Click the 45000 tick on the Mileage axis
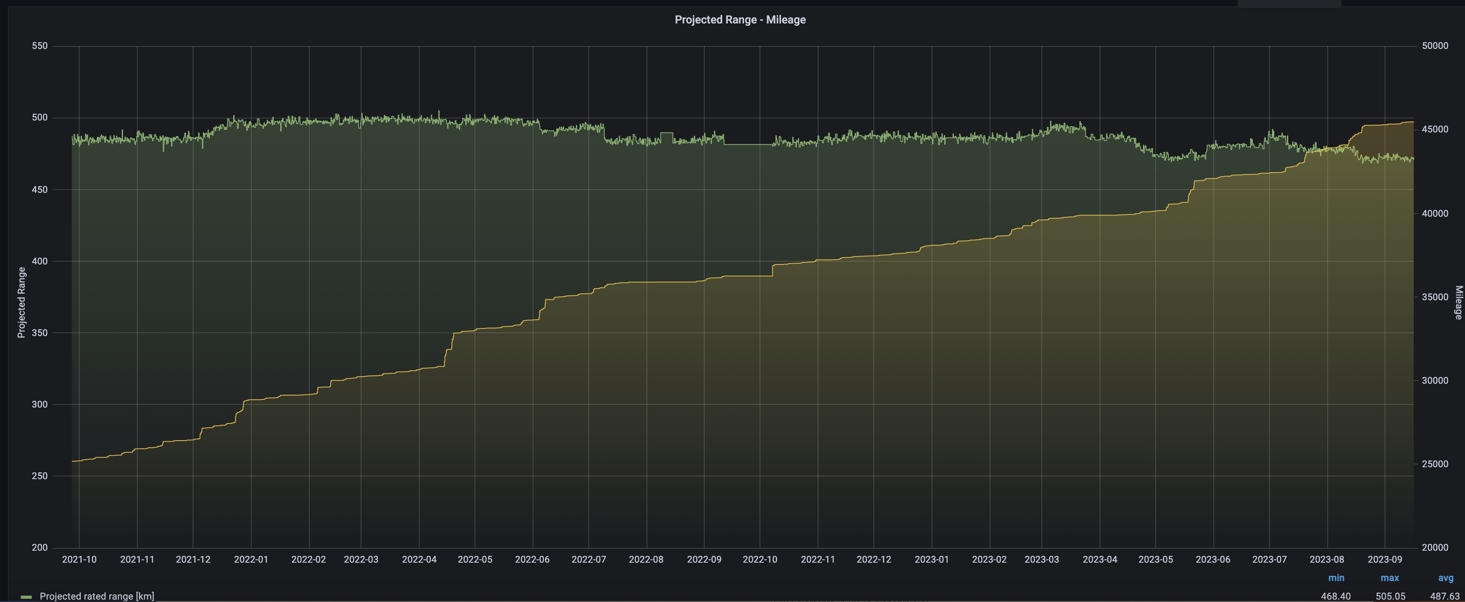 (1435, 130)
